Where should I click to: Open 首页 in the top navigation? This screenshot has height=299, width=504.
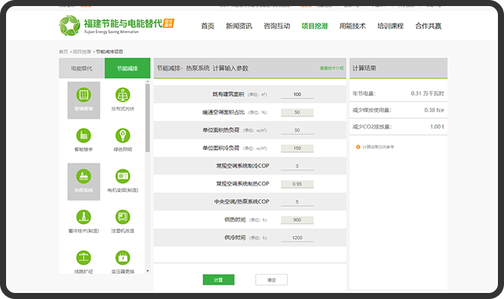(x=207, y=26)
